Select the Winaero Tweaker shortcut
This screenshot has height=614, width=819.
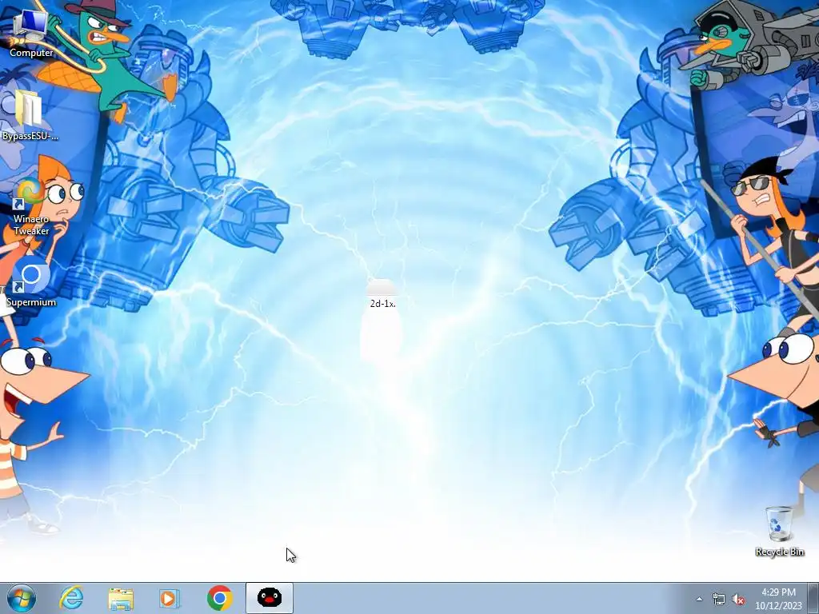(x=31, y=206)
